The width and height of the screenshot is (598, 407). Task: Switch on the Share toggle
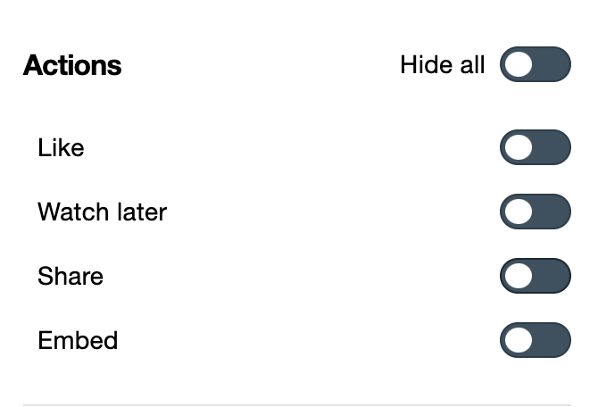pos(535,276)
